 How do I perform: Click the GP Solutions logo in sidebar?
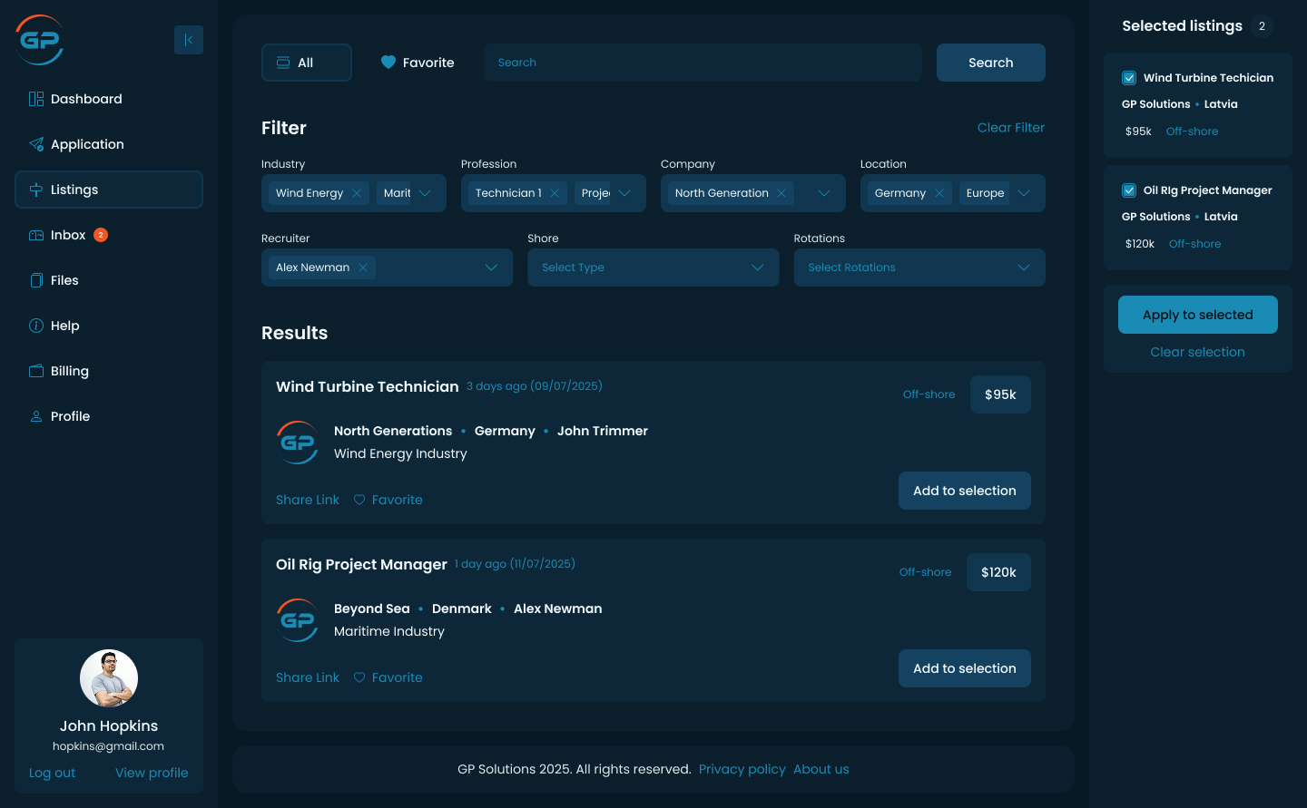click(x=40, y=40)
